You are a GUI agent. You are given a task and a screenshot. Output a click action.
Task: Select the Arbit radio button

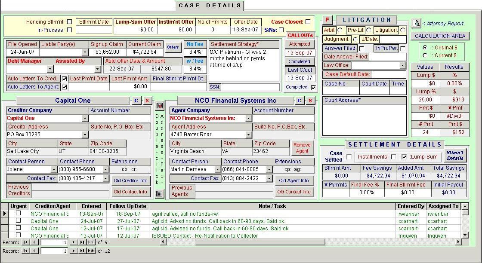[340, 30]
